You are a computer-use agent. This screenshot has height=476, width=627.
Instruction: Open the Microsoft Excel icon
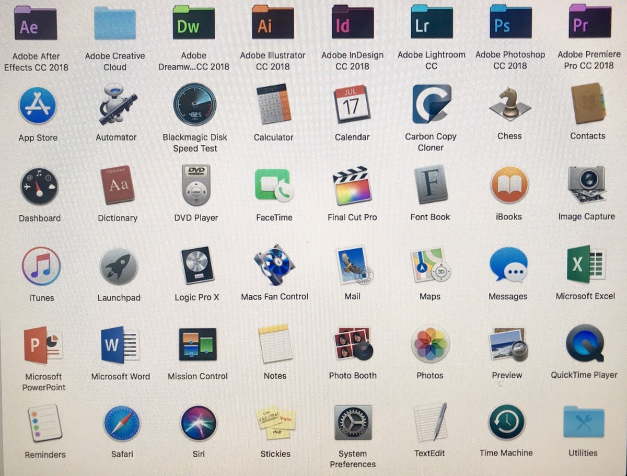tap(586, 264)
